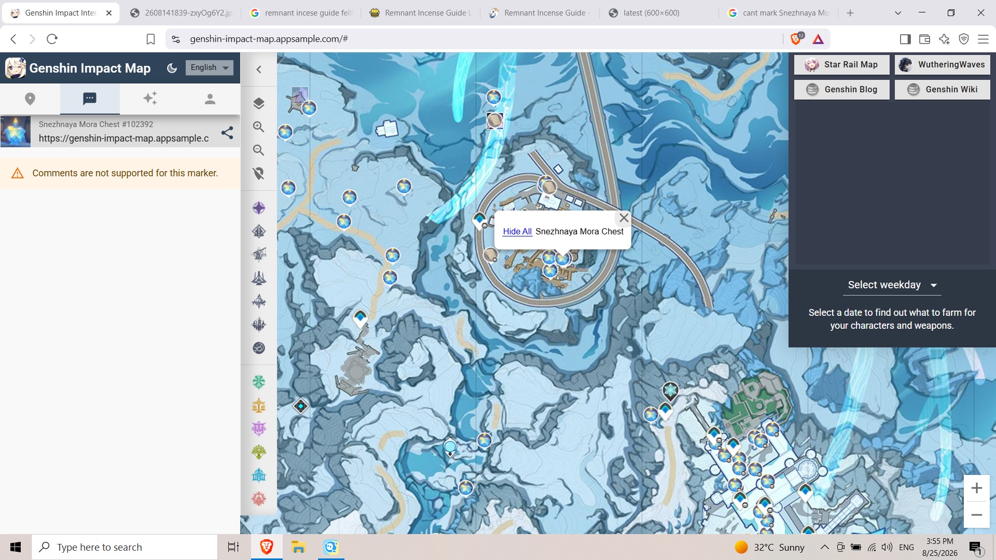The image size is (996, 560).
Task: Open the Genshin Blog link
Action: point(841,90)
